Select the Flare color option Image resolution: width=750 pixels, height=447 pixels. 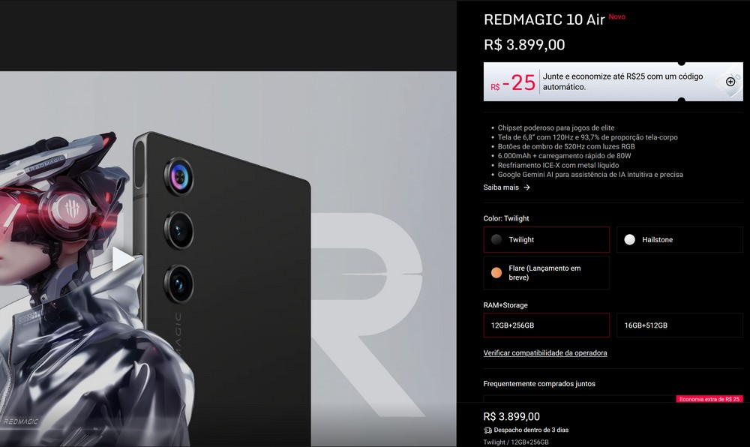546,272
